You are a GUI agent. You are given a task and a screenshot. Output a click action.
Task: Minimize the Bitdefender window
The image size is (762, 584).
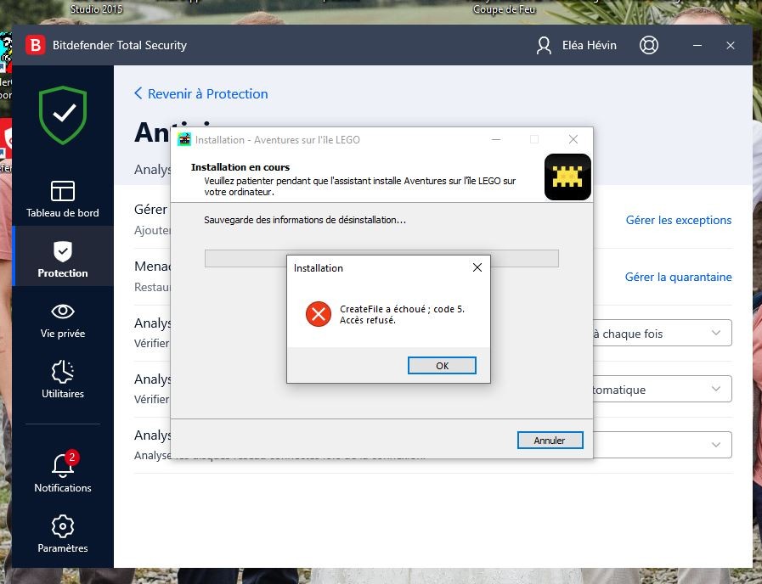click(x=697, y=45)
